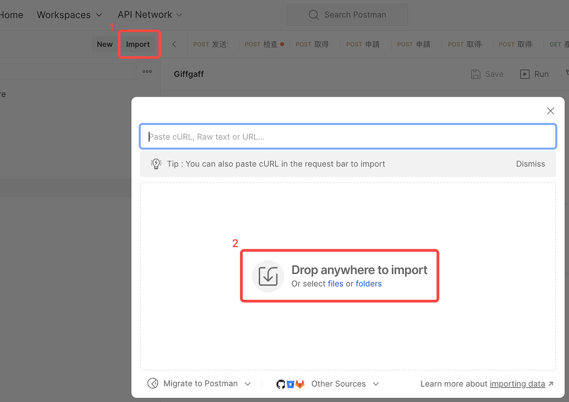
Task: Click the Giffgaff collection title
Action: click(189, 74)
